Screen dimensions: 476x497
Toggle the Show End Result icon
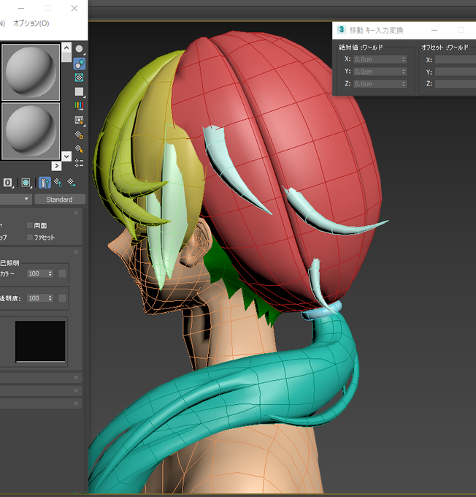click(45, 183)
